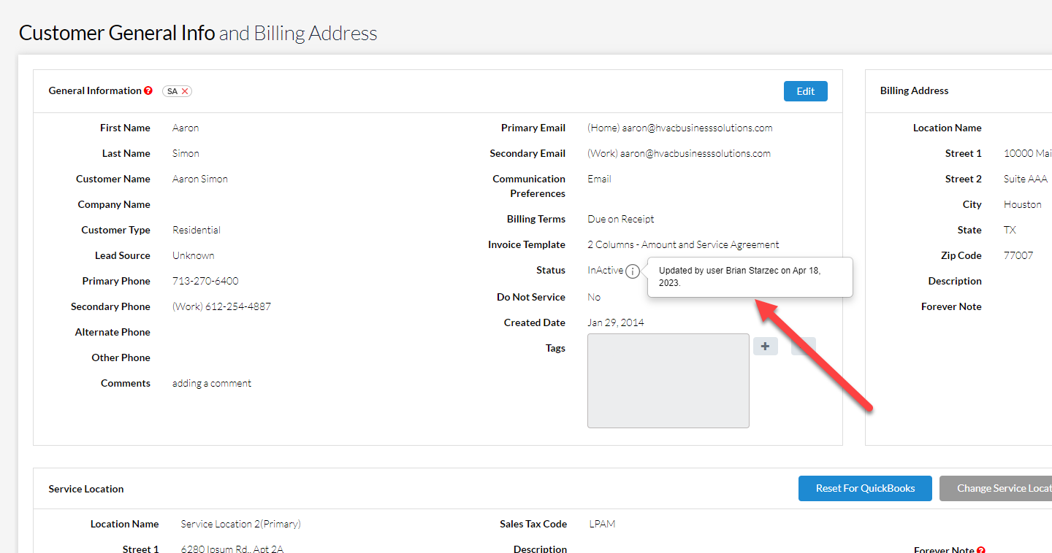The height and width of the screenshot is (553, 1052).
Task: Click the Billing Address panel heading
Action: (914, 90)
